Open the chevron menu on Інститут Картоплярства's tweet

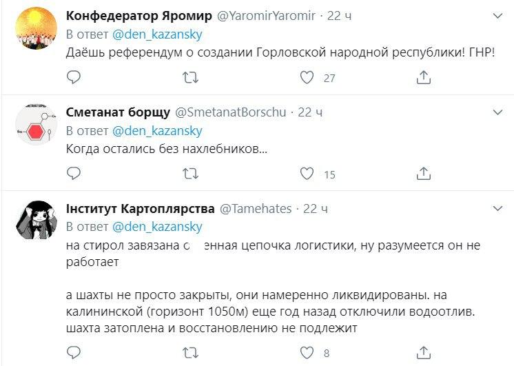coord(498,207)
